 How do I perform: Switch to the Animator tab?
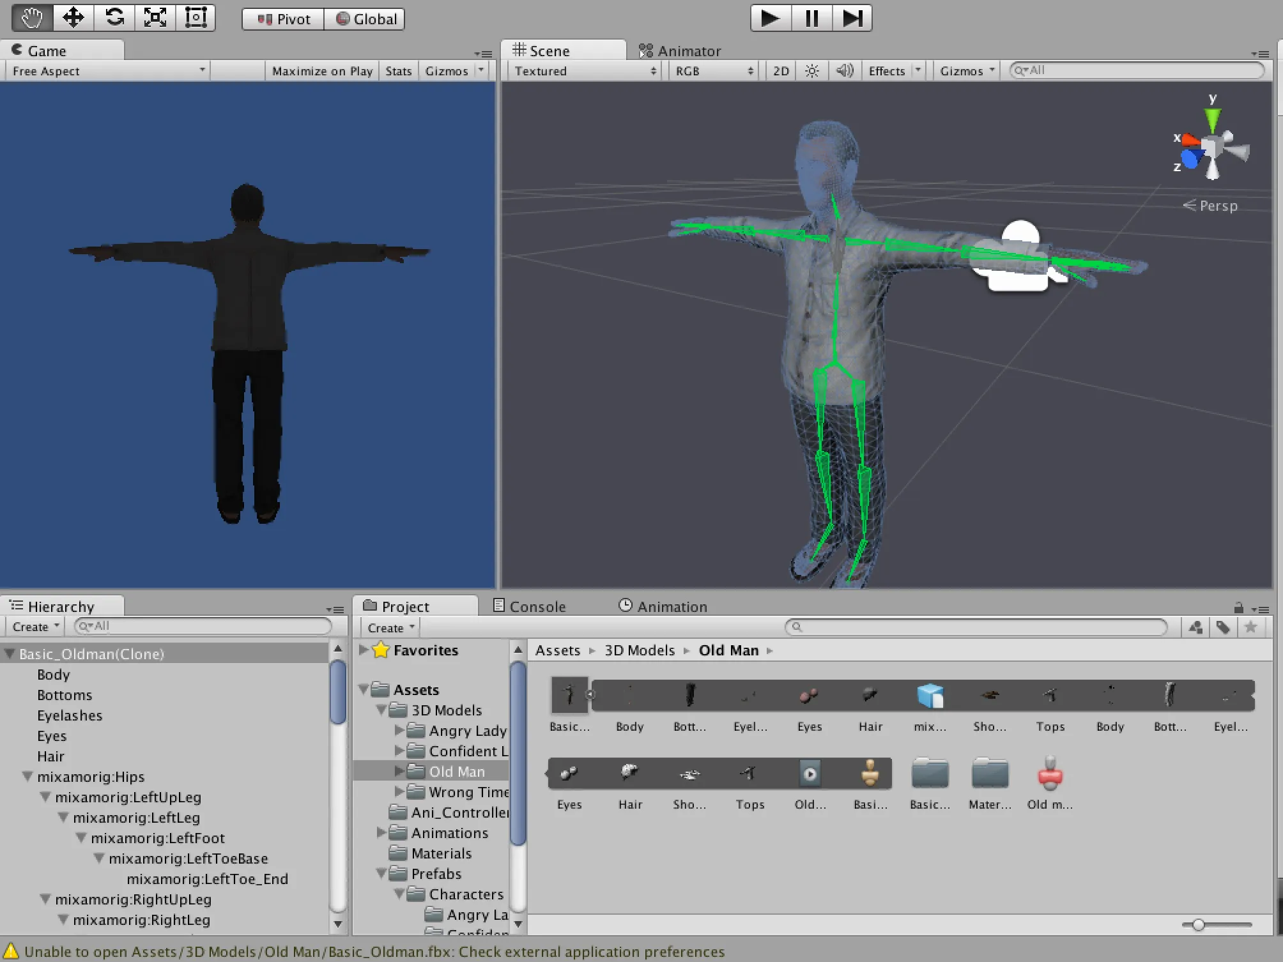[x=680, y=51]
